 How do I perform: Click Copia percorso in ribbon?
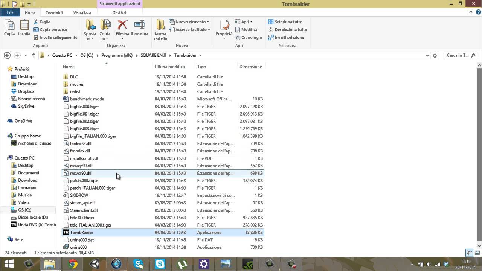50,30
